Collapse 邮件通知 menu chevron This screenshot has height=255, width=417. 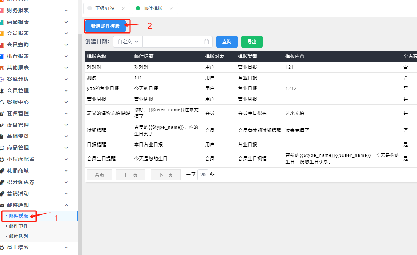(66, 205)
